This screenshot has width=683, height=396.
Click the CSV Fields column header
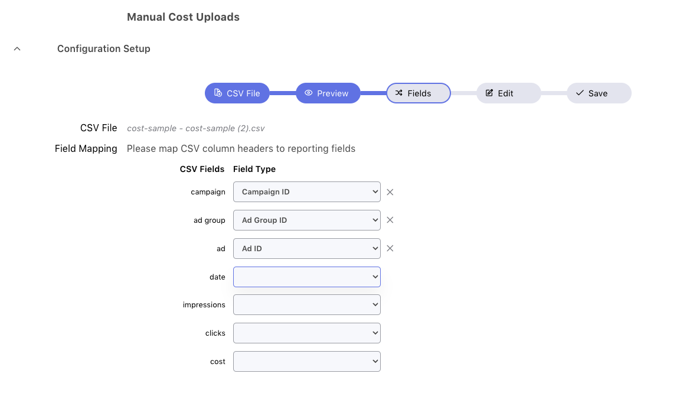pos(202,169)
